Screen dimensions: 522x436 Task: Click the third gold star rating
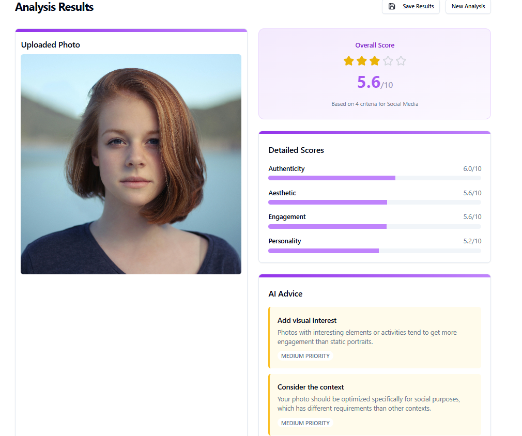(375, 61)
